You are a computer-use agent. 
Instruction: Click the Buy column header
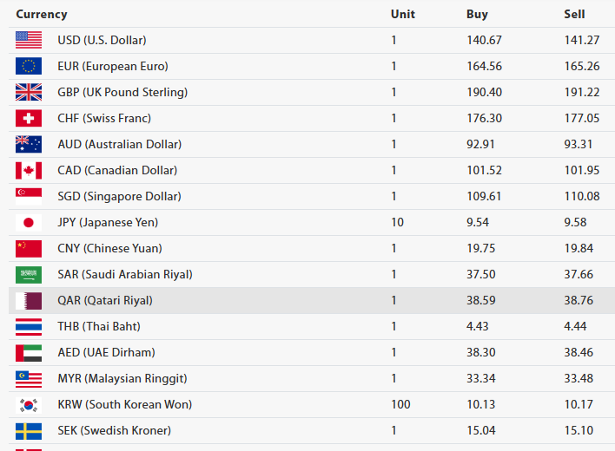coord(477,14)
